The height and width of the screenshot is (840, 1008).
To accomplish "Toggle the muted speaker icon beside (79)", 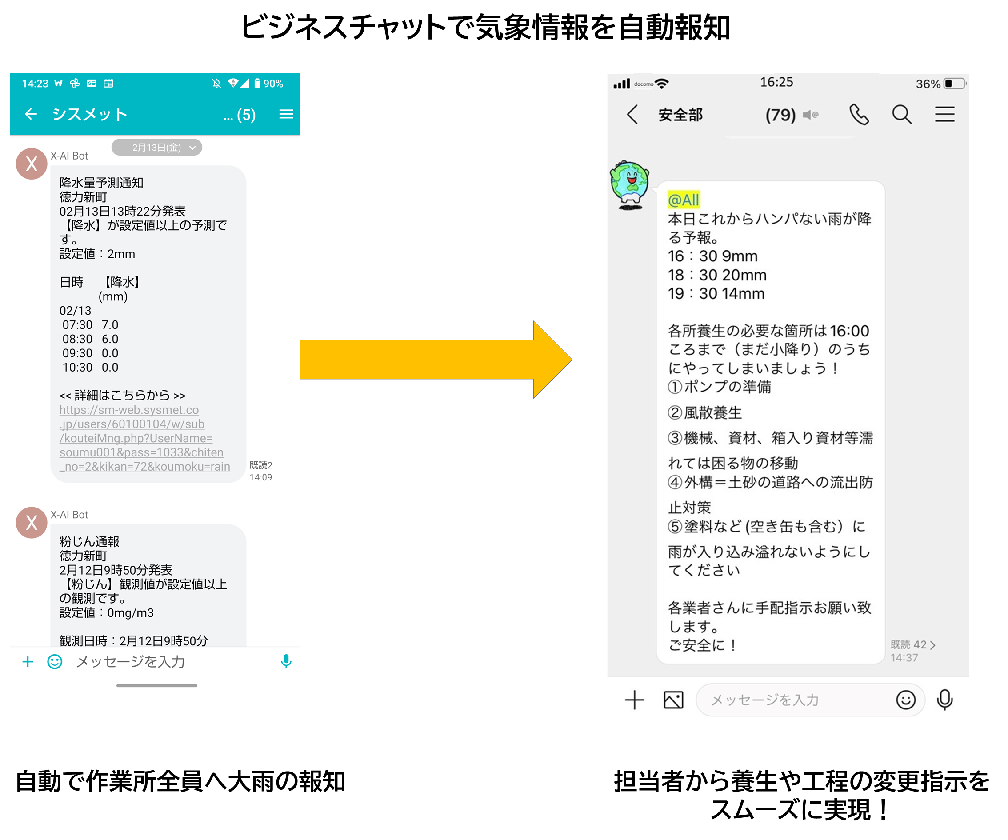I will pos(810,115).
